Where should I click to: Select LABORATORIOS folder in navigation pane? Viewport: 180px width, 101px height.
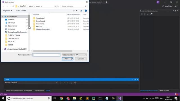coord(13,38)
